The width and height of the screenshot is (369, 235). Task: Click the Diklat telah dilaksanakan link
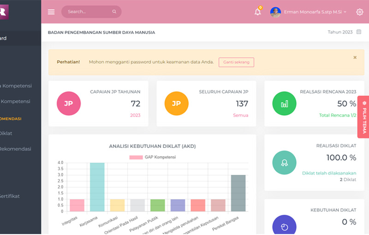329,173
